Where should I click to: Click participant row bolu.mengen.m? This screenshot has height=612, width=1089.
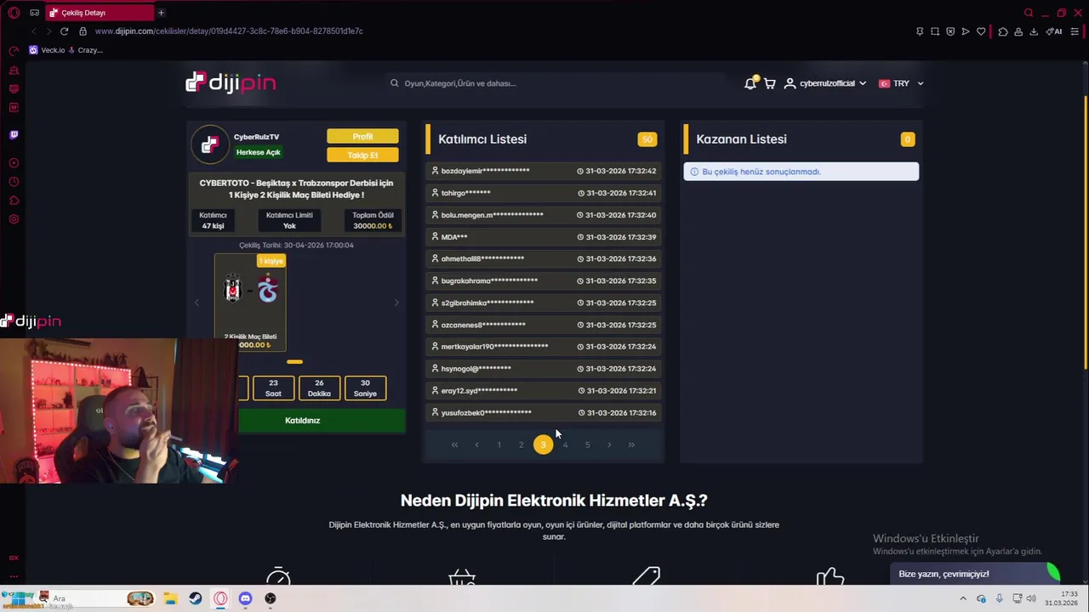click(544, 215)
